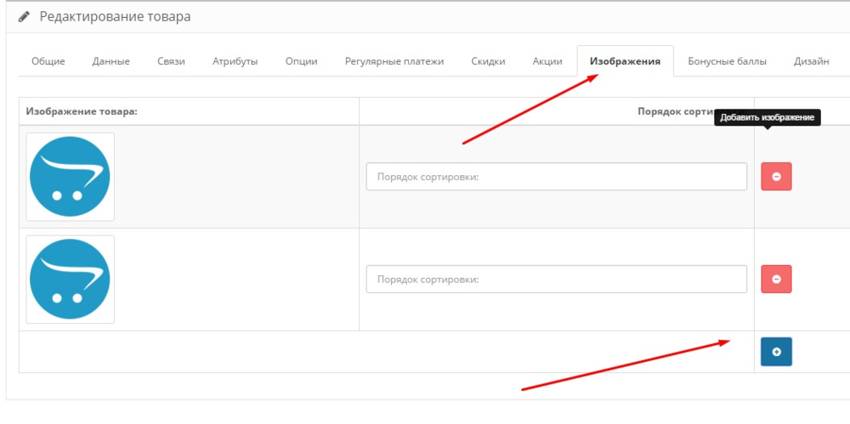Image resolution: width=850 pixels, height=424 pixels.
Task: Open the Общие tab
Action: pyautogui.click(x=48, y=61)
